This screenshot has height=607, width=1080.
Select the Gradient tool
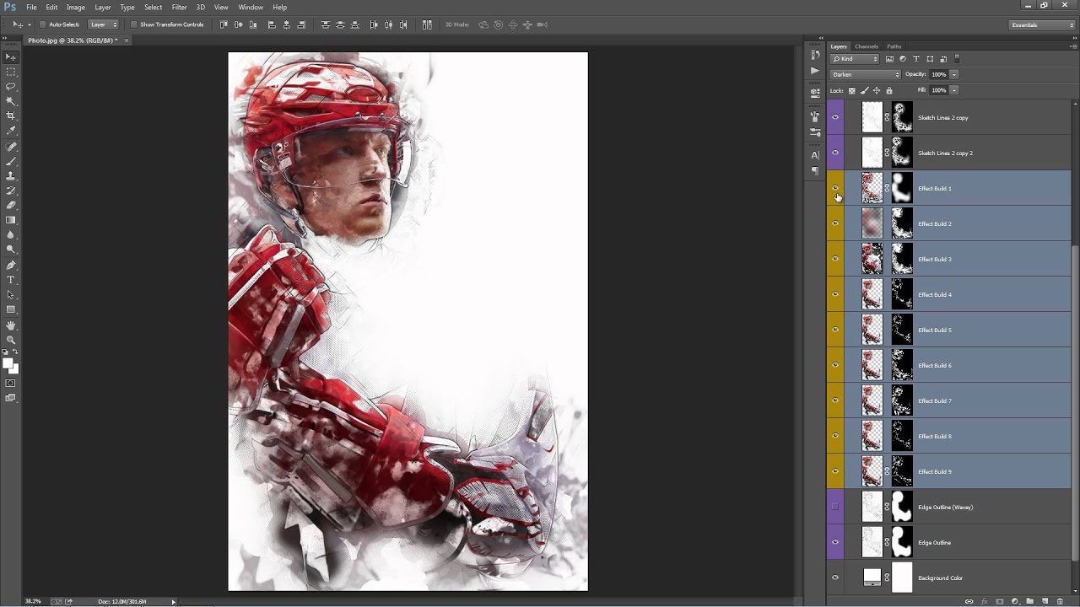[11, 220]
